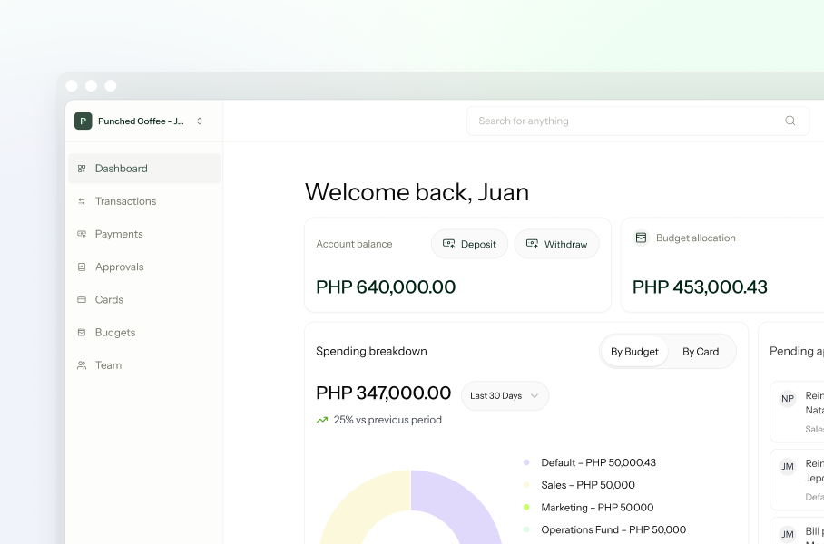
Task: Go to the Approvals sidebar menu item
Action: [119, 267]
